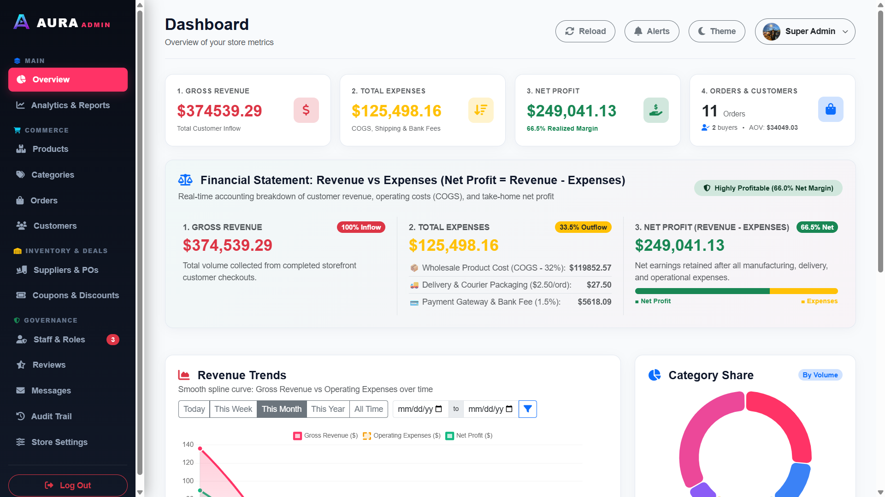Viewport: 885px width, 497px height.
Task: Click the Super Admin avatar image
Action: pyautogui.click(x=772, y=31)
